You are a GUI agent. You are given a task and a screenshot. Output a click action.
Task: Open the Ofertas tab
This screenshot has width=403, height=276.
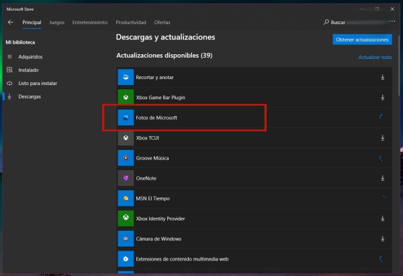point(162,23)
